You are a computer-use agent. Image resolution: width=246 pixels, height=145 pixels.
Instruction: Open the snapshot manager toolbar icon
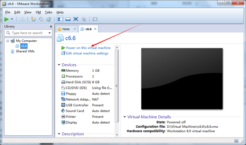click(x=49, y=19)
